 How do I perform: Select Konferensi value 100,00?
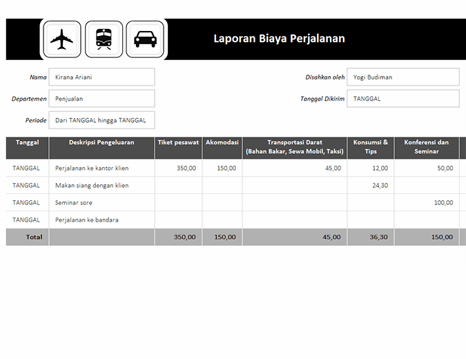pos(427,203)
